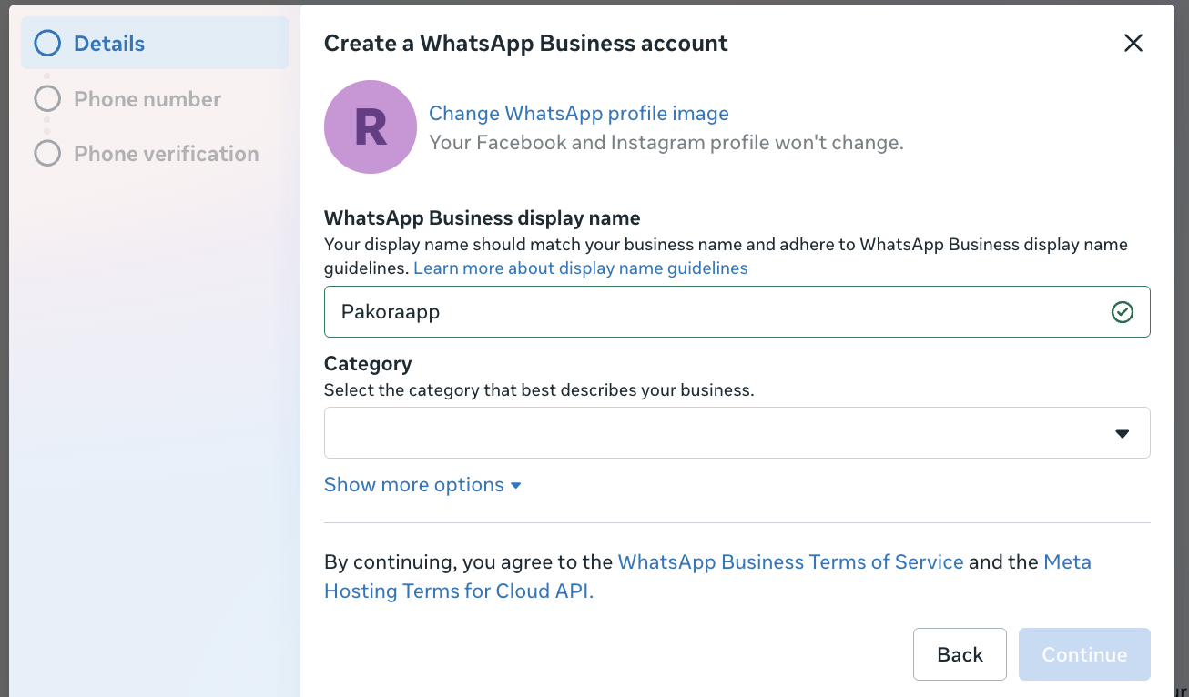Click the Details step circle indicator
This screenshot has height=697, width=1189.
[47, 43]
